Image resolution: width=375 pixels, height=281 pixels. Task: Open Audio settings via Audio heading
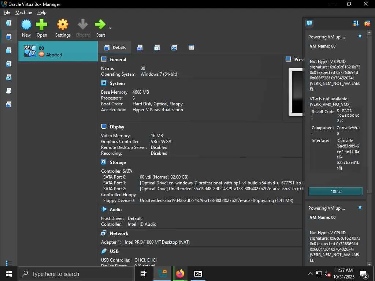(x=115, y=210)
